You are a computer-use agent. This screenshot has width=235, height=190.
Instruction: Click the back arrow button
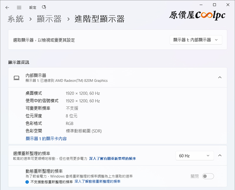click(x=7, y=8)
